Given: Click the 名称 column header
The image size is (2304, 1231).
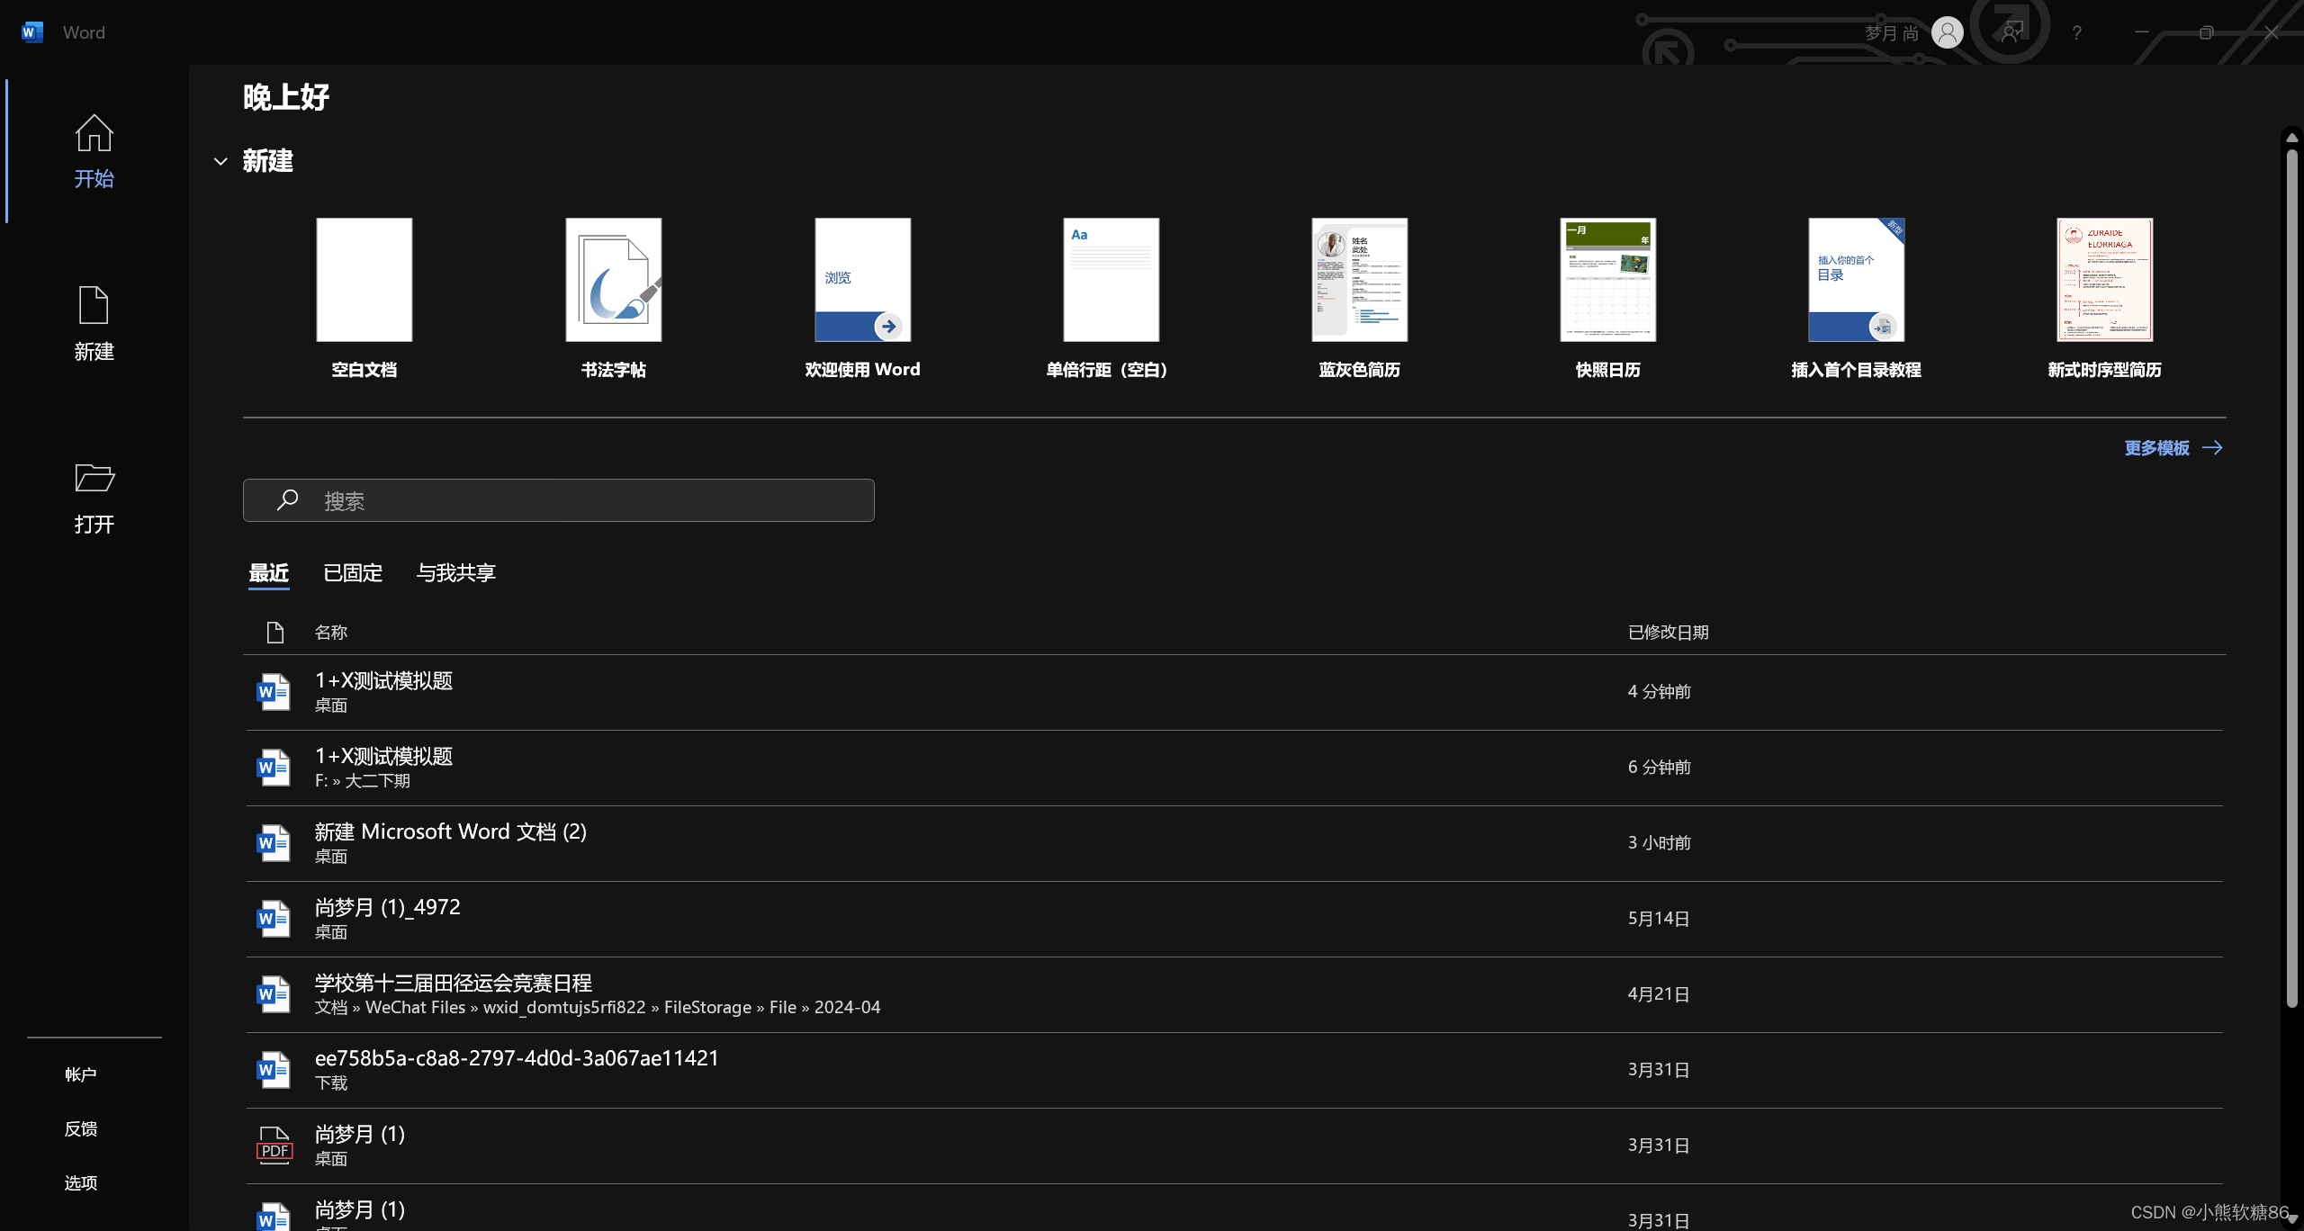Looking at the screenshot, I should click(331, 633).
